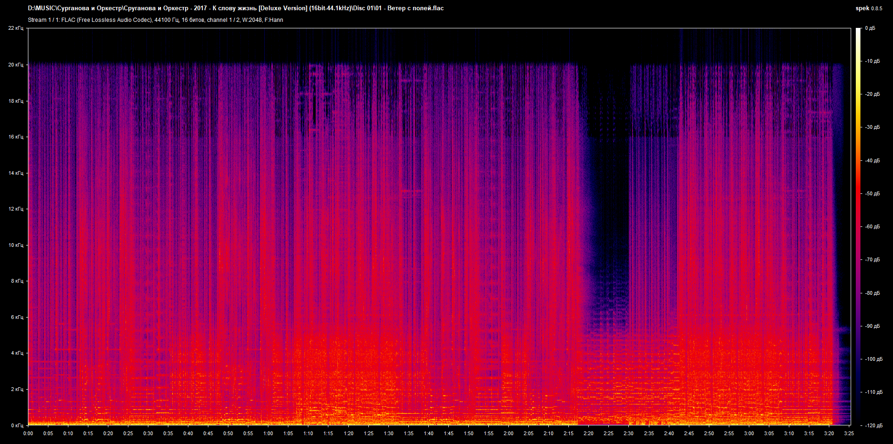This screenshot has height=444, width=893.
Task: Click the 1:00 mark on the time axis
Action: [268, 433]
